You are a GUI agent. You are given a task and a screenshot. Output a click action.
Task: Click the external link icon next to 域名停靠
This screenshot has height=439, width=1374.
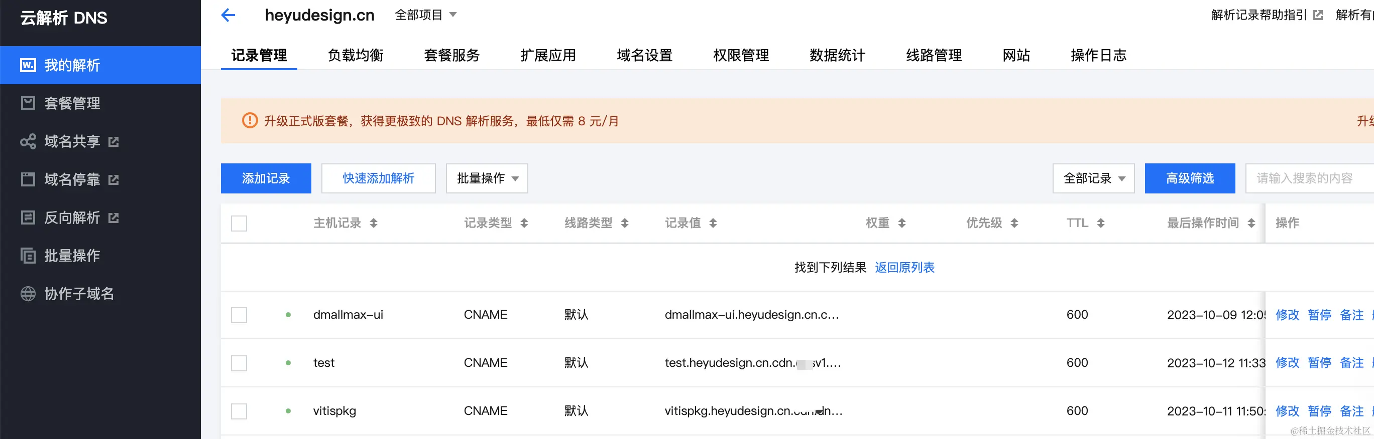click(113, 180)
